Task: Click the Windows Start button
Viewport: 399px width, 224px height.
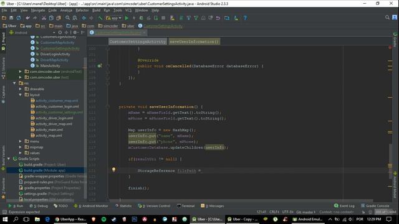Action: click(5, 219)
